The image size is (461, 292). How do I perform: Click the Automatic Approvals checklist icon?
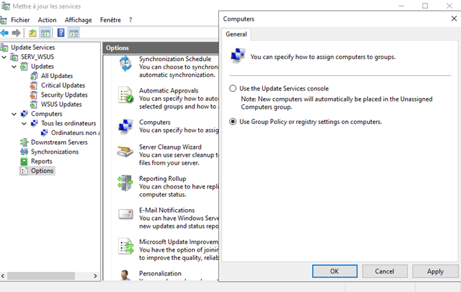point(126,95)
